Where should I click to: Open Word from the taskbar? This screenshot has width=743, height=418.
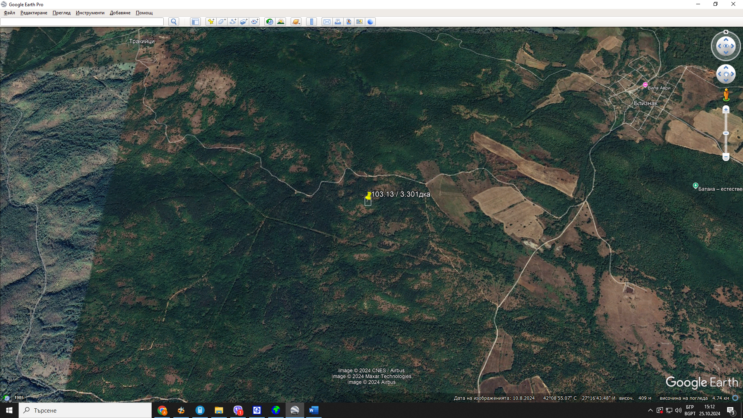point(313,410)
